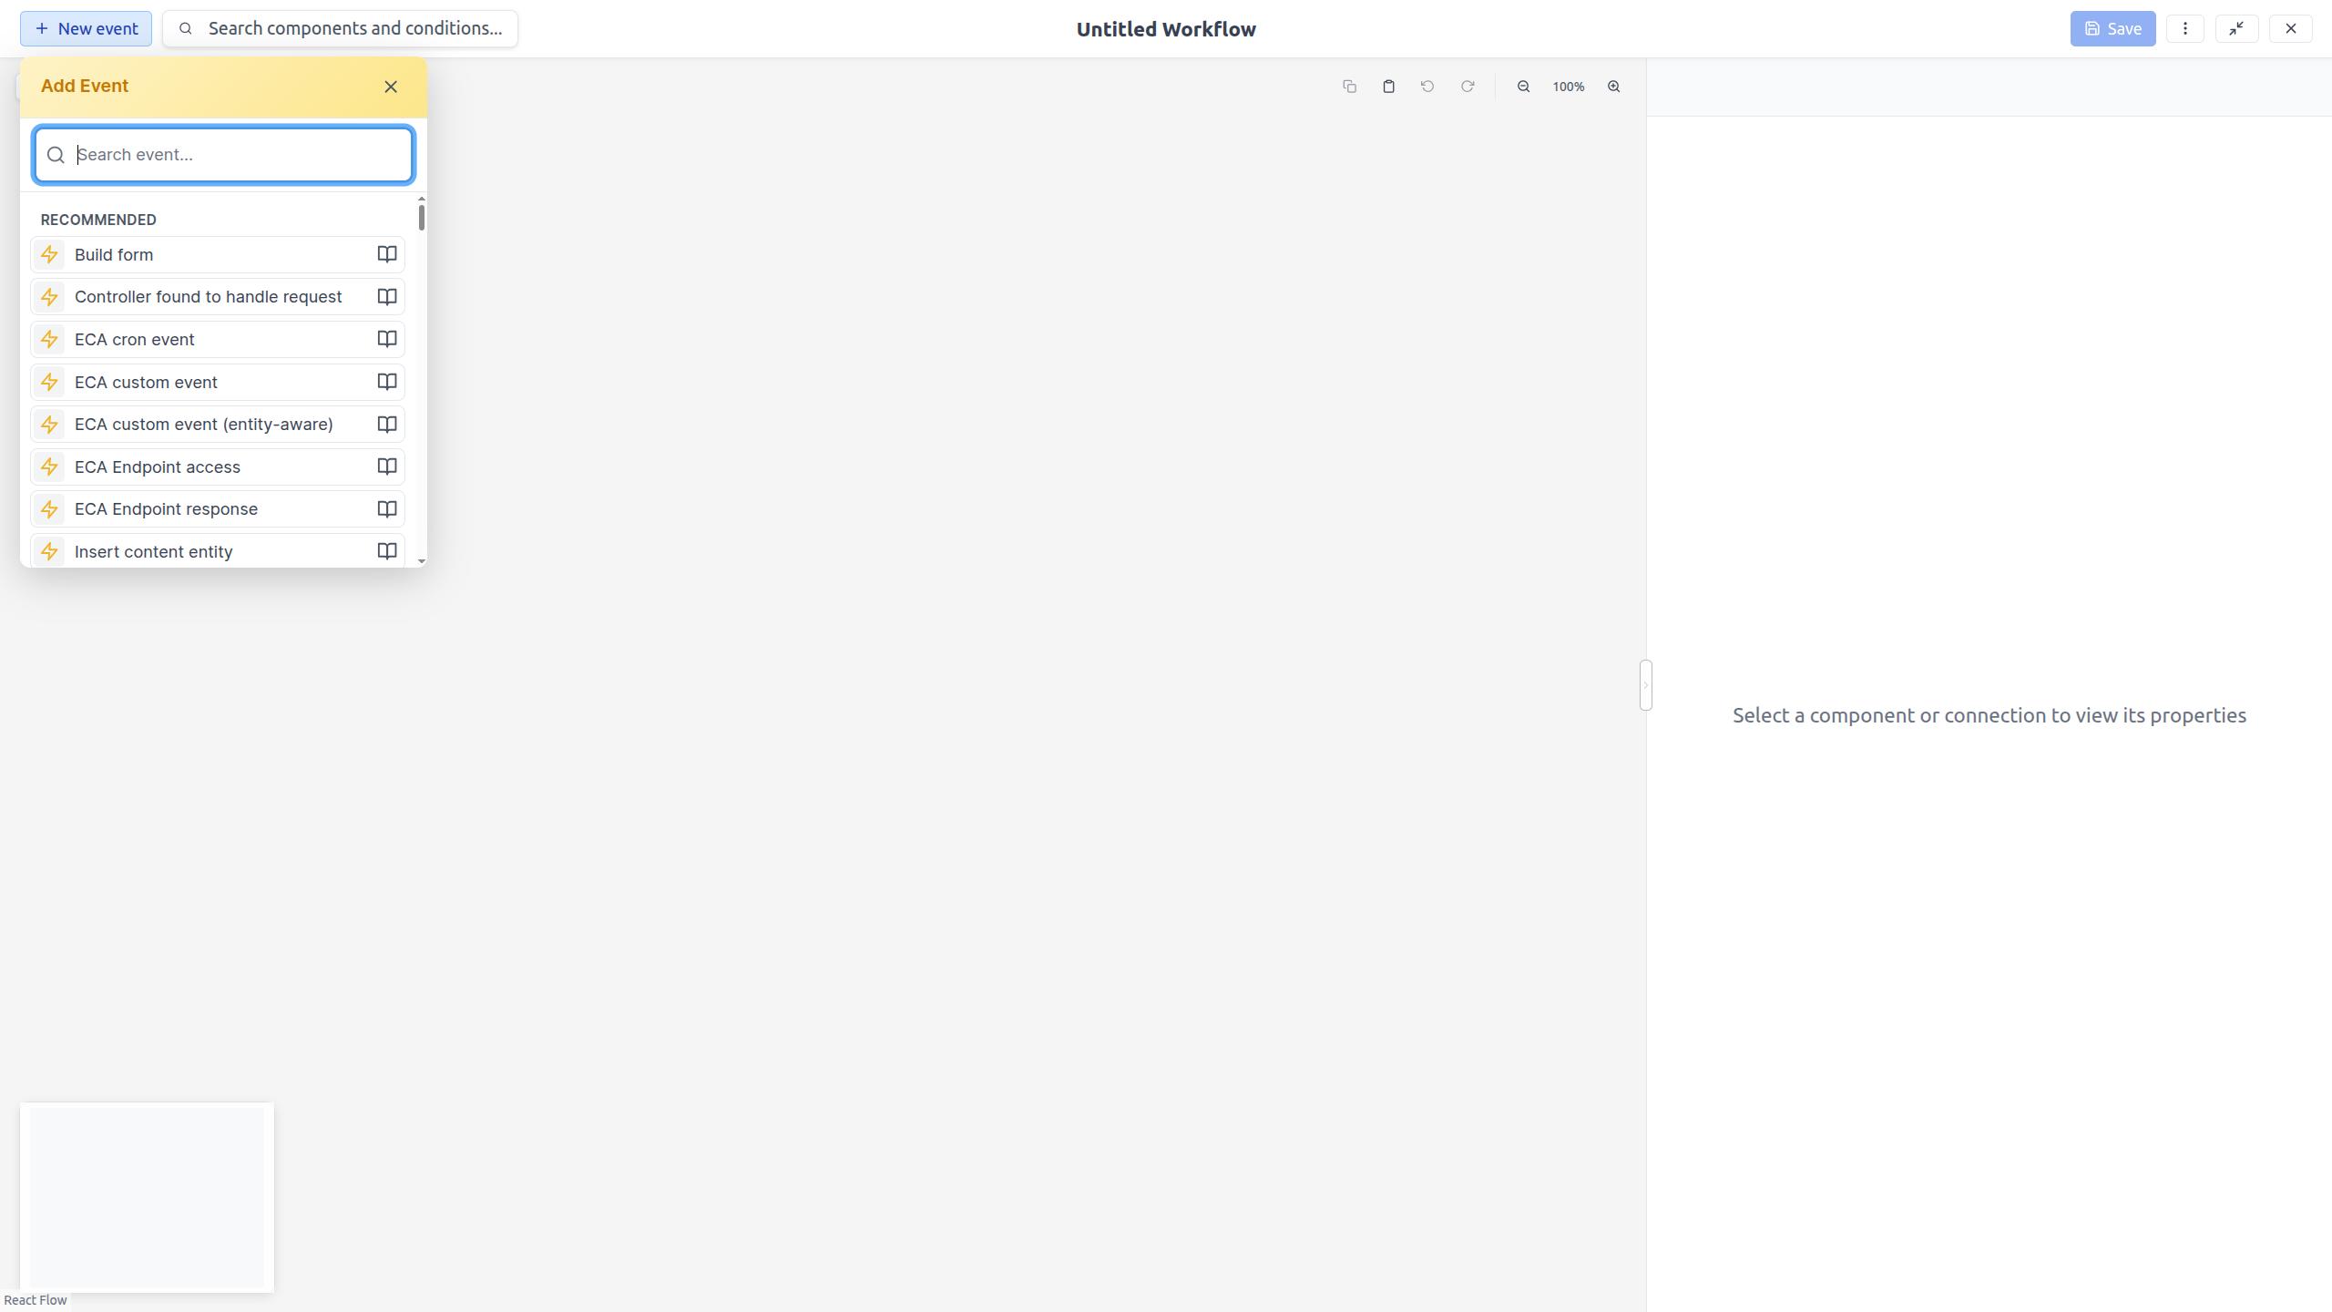Click the Search event input field

223,154
